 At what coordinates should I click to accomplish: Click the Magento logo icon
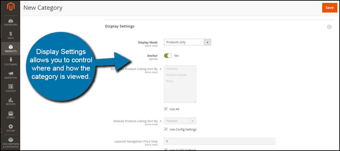click(10, 7)
